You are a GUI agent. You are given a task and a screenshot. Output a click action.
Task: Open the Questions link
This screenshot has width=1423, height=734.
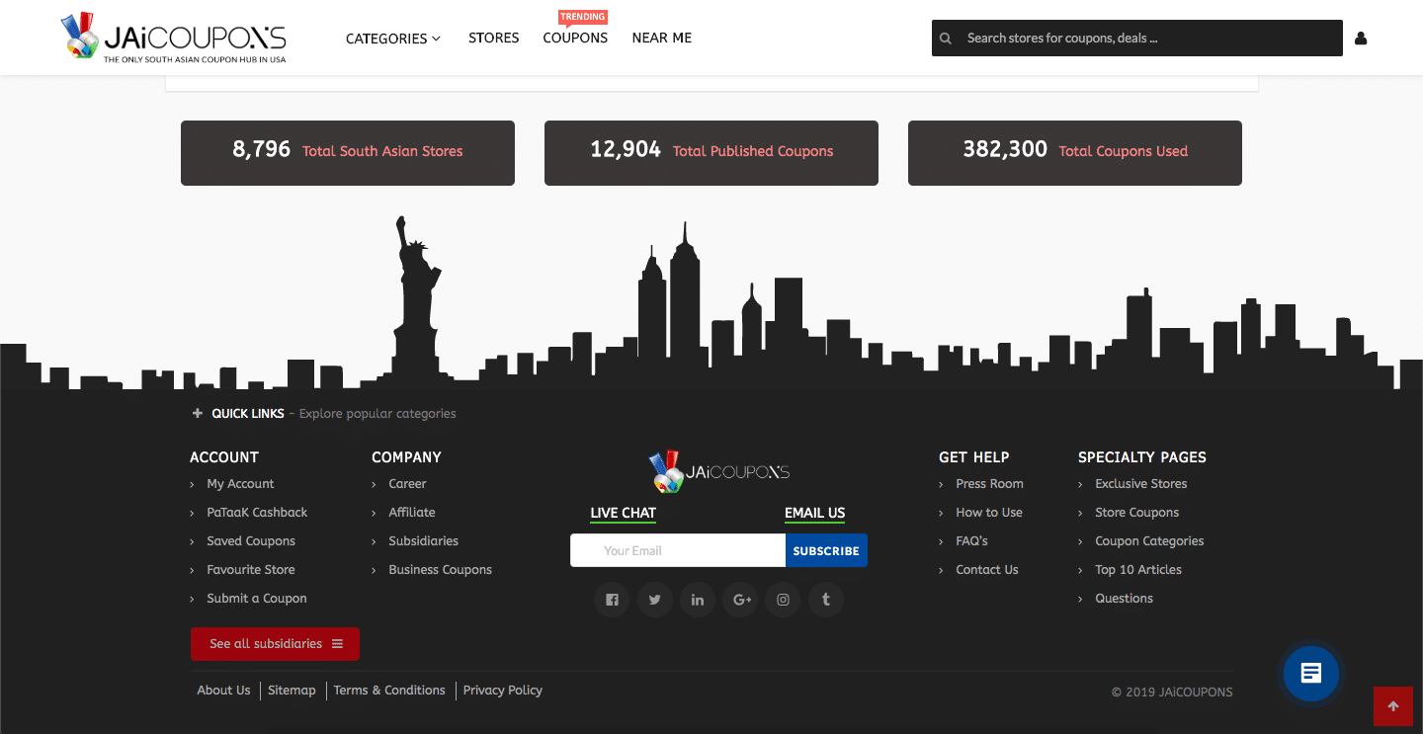[1124, 599]
